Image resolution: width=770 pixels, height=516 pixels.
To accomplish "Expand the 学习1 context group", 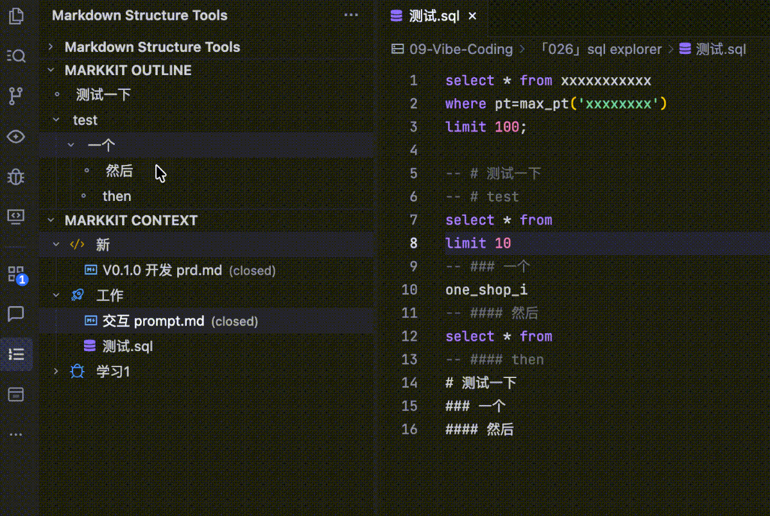I will [x=56, y=371].
